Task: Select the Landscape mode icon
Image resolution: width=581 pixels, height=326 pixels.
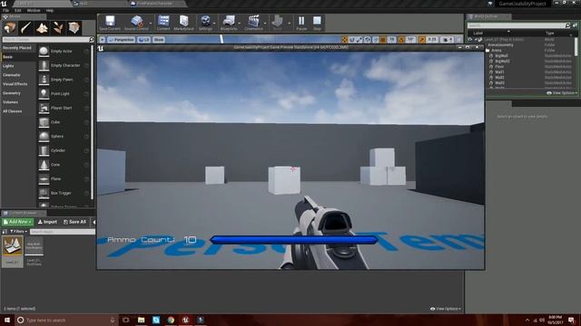Action: coord(42,28)
